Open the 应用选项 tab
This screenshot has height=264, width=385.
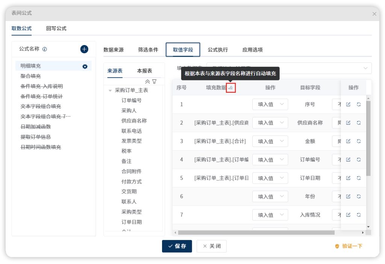pyautogui.click(x=252, y=50)
